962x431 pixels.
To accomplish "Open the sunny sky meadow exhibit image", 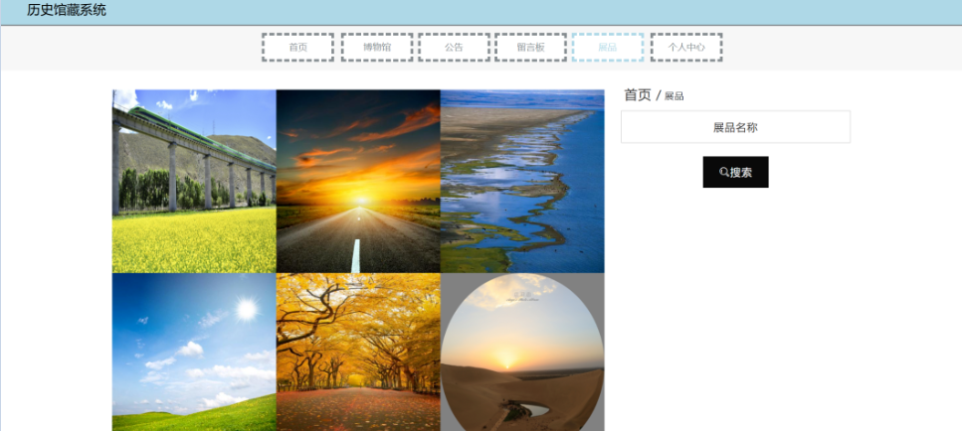I will (x=194, y=352).
